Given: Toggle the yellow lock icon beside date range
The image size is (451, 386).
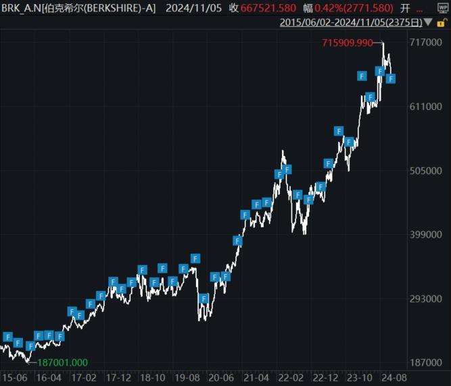Looking at the screenshot, I should click(x=441, y=23).
